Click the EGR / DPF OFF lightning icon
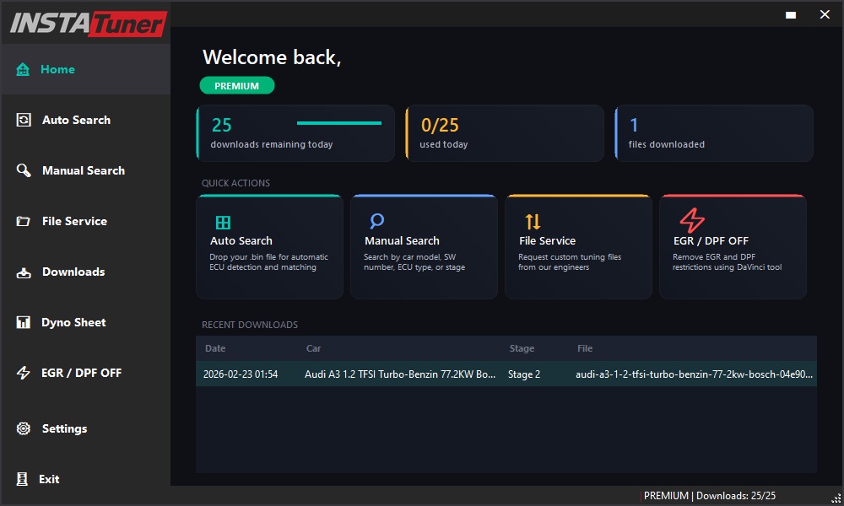Viewport: 844px width, 506px height. pos(22,373)
